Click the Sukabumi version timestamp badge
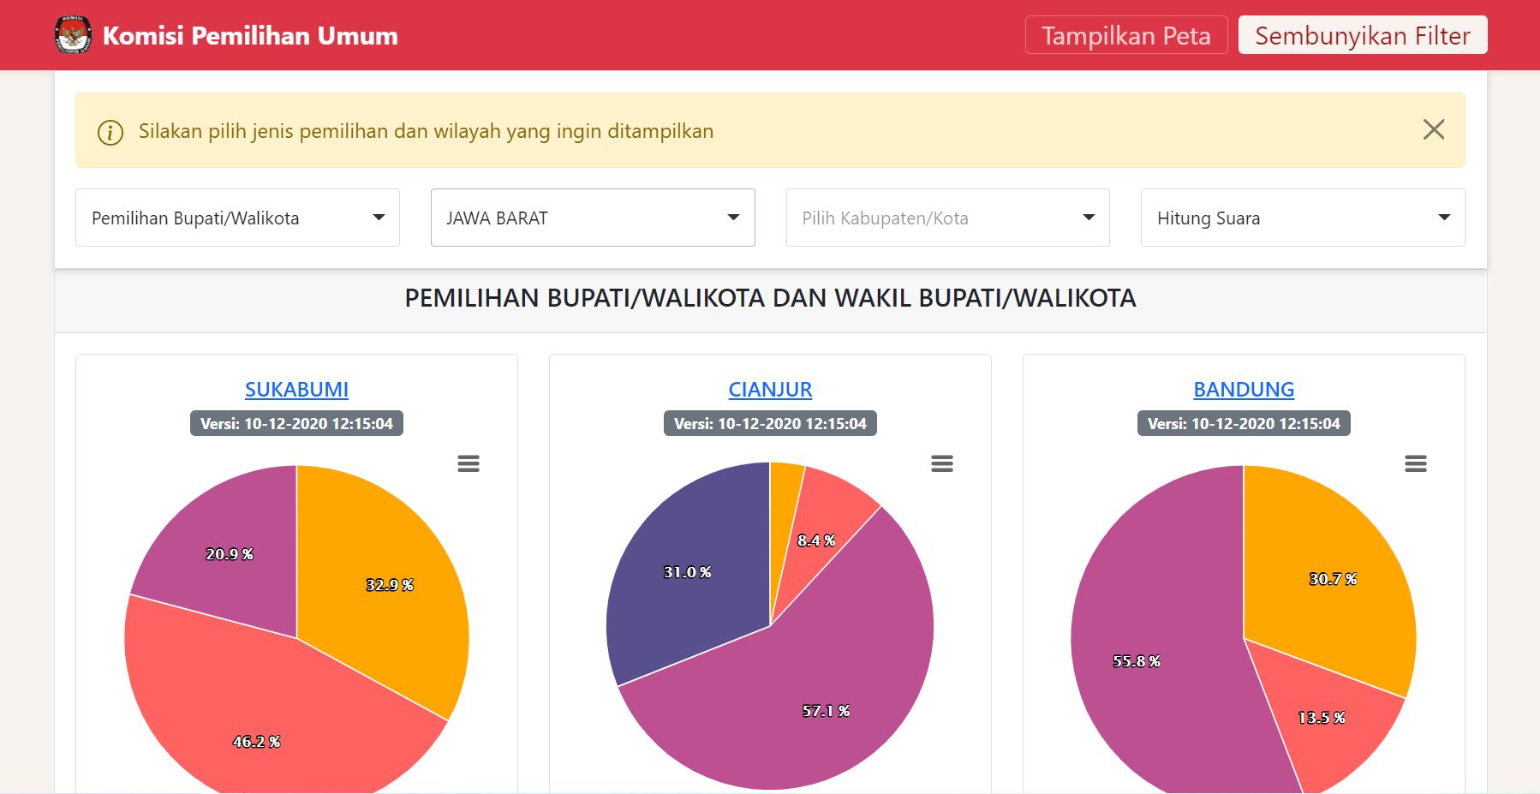Viewport: 1540px width, 794px height. (x=296, y=423)
